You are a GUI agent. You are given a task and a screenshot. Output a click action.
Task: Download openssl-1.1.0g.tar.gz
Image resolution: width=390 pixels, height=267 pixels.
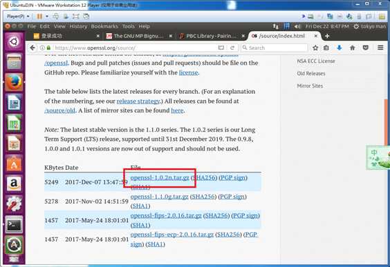[x=159, y=197]
